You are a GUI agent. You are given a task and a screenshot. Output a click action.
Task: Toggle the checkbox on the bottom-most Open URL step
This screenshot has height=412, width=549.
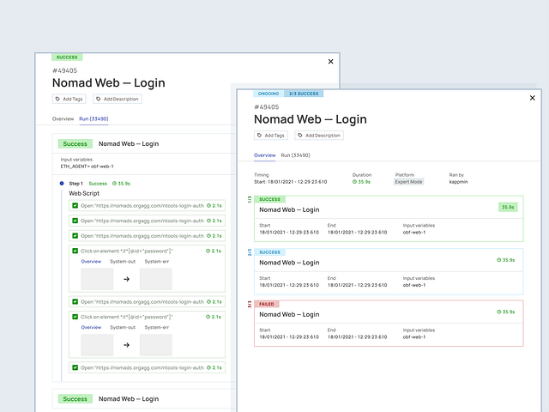click(75, 367)
